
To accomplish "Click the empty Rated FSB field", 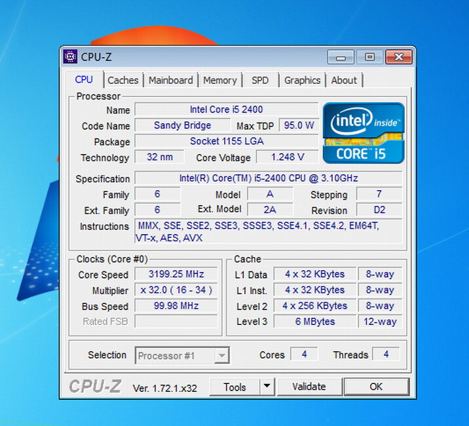I will point(176,321).
